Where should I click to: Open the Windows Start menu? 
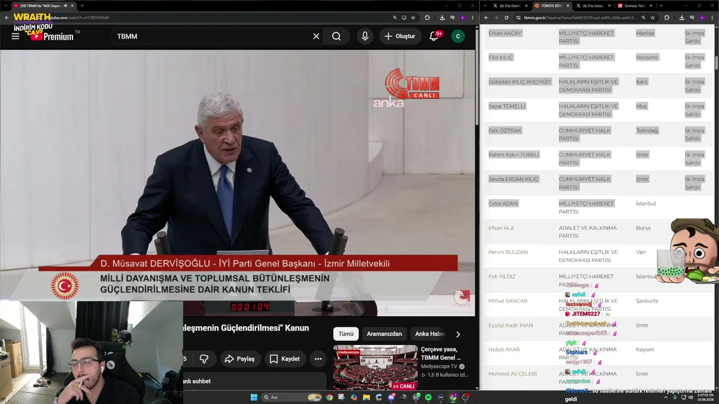(254, 397)
